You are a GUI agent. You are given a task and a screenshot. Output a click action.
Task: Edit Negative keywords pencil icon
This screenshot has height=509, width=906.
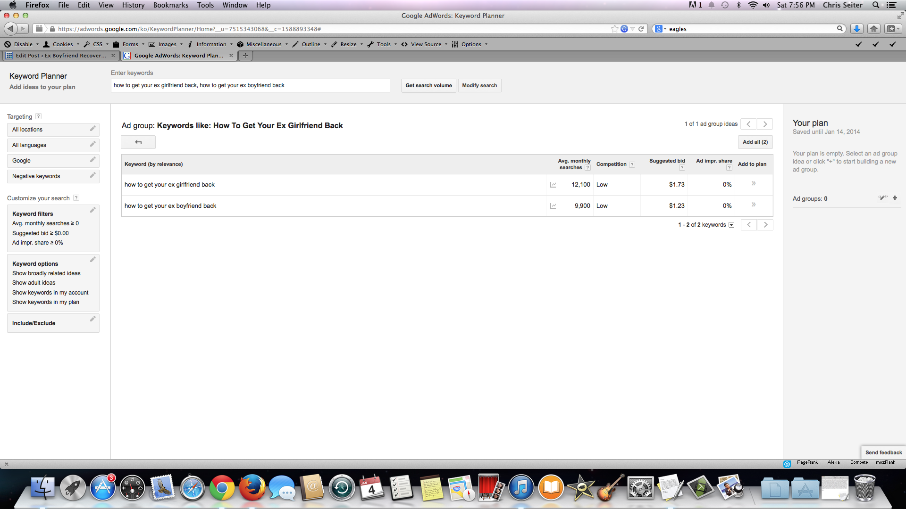pos(92,175)
